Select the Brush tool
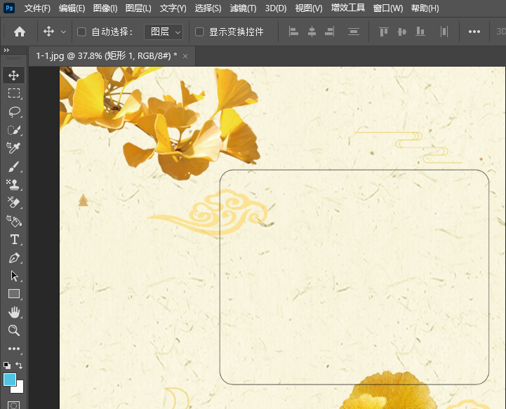 tap(13, 166)
